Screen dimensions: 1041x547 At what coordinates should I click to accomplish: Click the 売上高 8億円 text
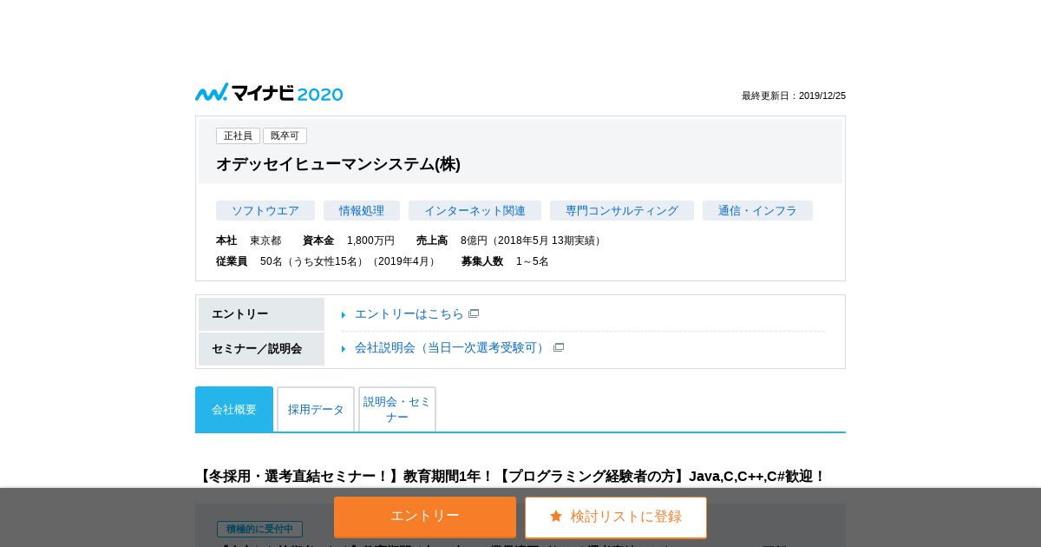(x=510, y=241)
